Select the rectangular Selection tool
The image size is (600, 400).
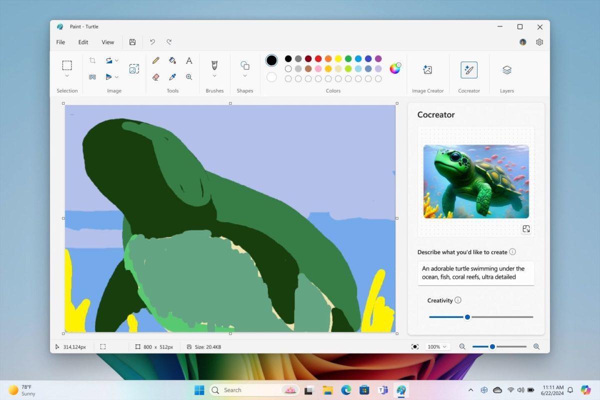(x=67, y=65)
